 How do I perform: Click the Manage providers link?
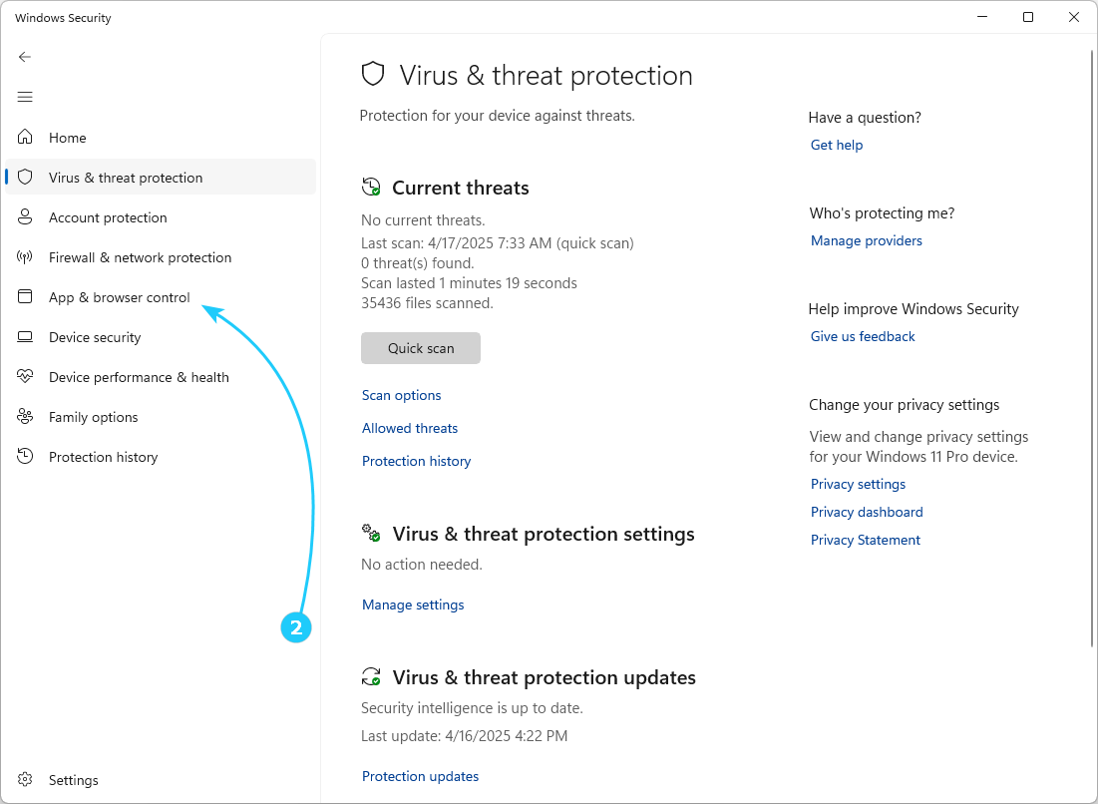[x=867, y=240]
